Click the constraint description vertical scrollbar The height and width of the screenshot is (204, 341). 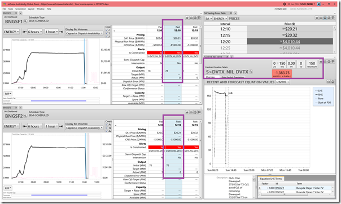[253, 188]
